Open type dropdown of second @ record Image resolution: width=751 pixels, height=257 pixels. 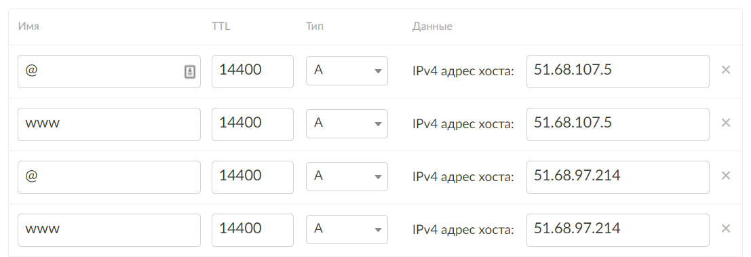pos(347,176)
